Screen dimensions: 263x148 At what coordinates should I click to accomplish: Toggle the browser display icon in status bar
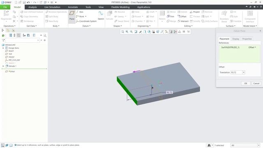[x=7, y=145]
